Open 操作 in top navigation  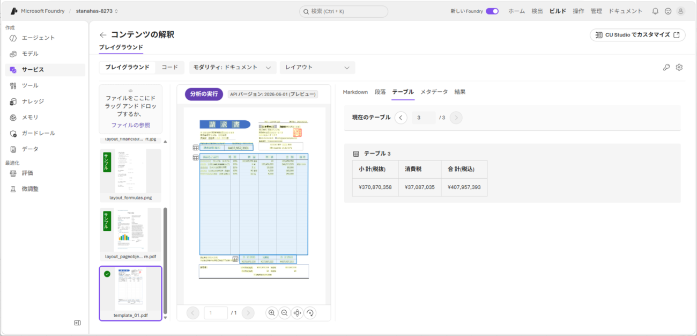click(579, 11)
